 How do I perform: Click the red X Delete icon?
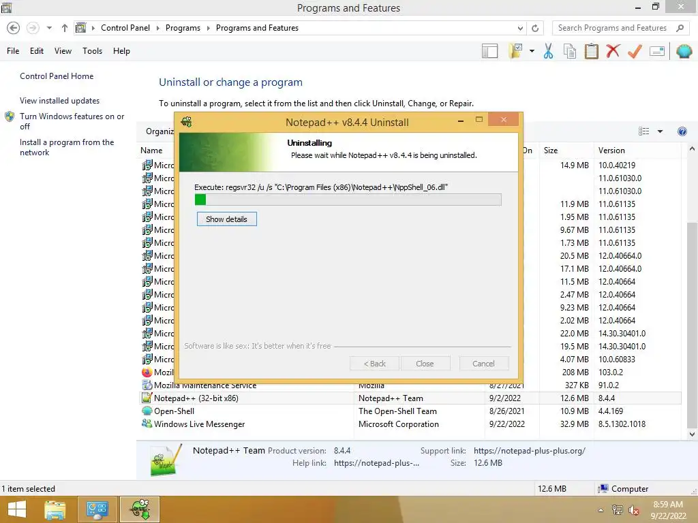coord(613,50)
